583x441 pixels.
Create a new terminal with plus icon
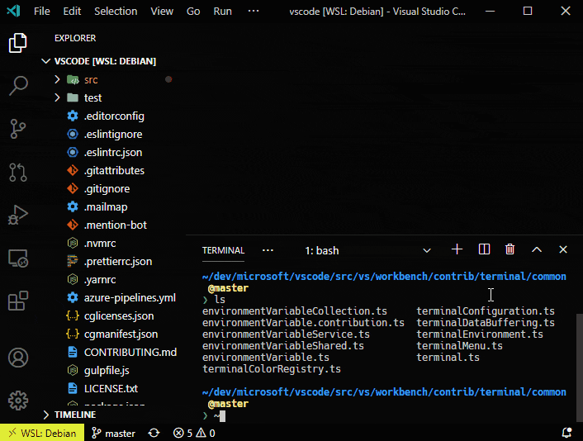click(x=457, y=249)
